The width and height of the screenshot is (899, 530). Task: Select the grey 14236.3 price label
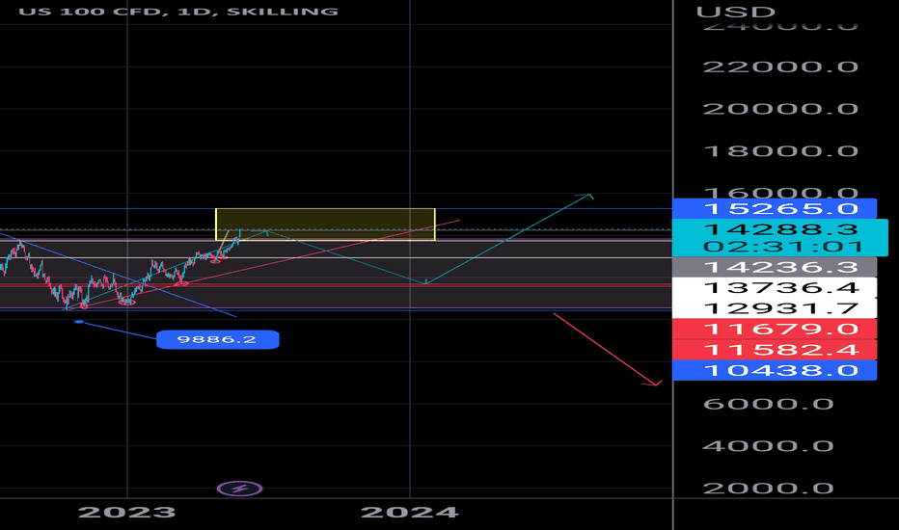[x=775, y=267]
